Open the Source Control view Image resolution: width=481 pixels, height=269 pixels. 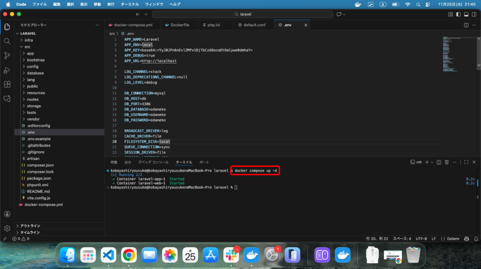tap(7, 55)
